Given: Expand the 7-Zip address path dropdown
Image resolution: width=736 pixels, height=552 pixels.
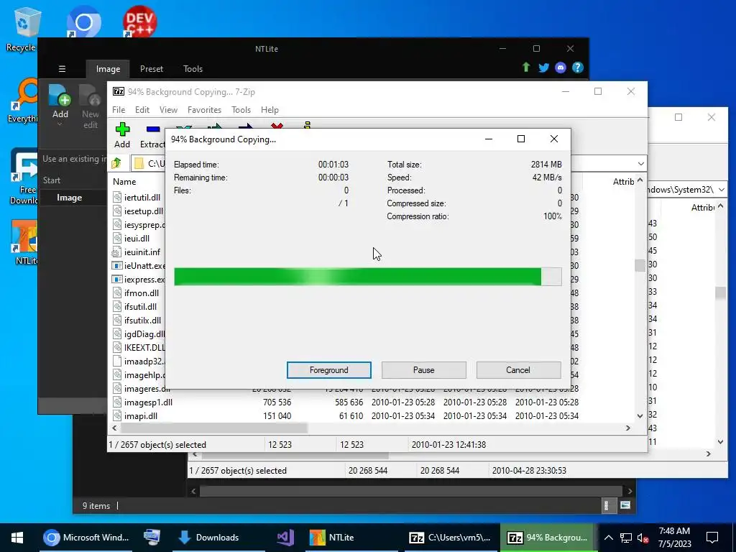Looking at the screenshot, I should [x=640, y=163].
